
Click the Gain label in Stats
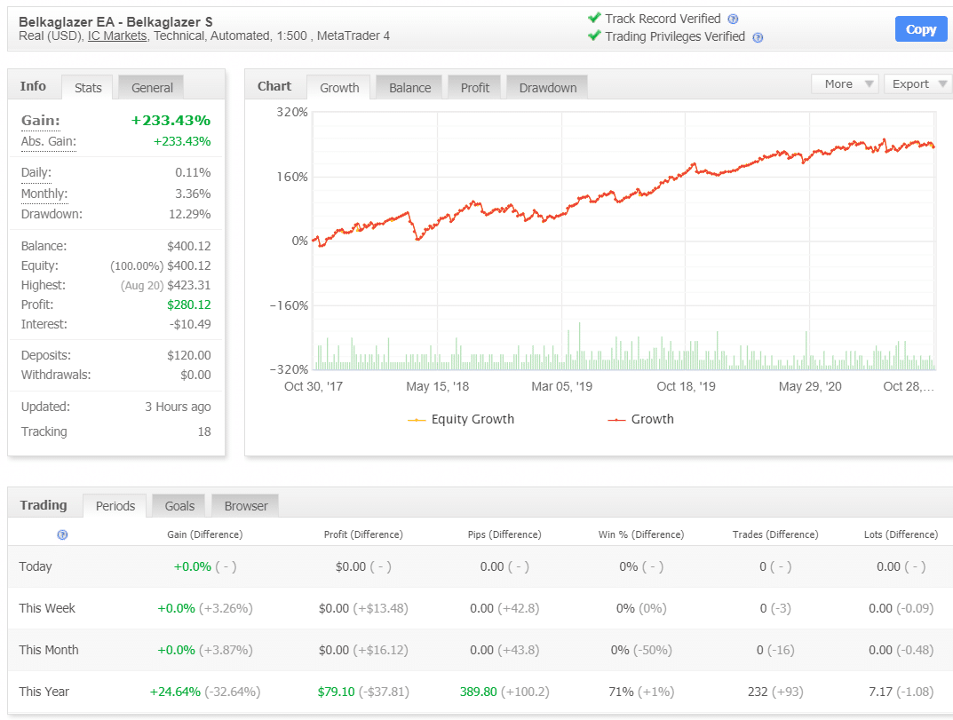coord(41,121)
